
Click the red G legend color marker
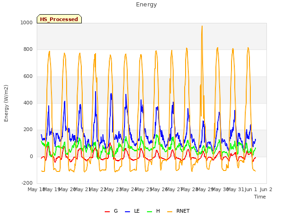107,212
